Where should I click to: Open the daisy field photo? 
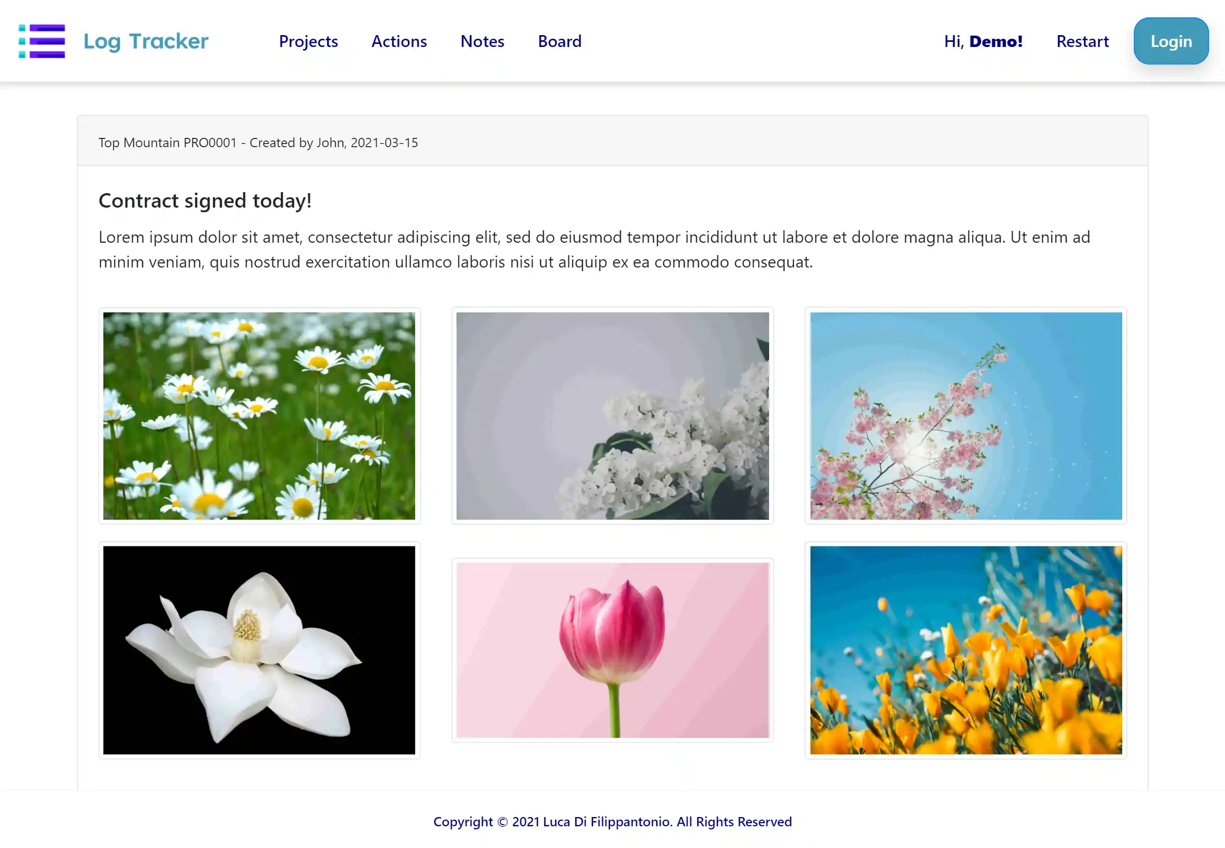point(259,416)
